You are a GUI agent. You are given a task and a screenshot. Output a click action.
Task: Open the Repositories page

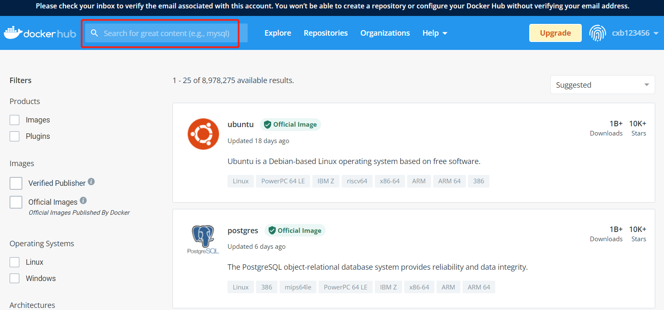(326, 33)
